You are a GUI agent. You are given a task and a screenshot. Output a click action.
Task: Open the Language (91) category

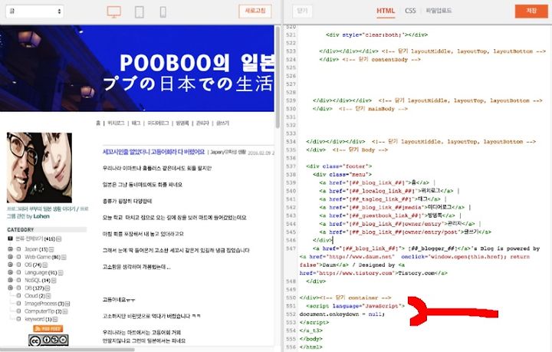pos(41,272)
